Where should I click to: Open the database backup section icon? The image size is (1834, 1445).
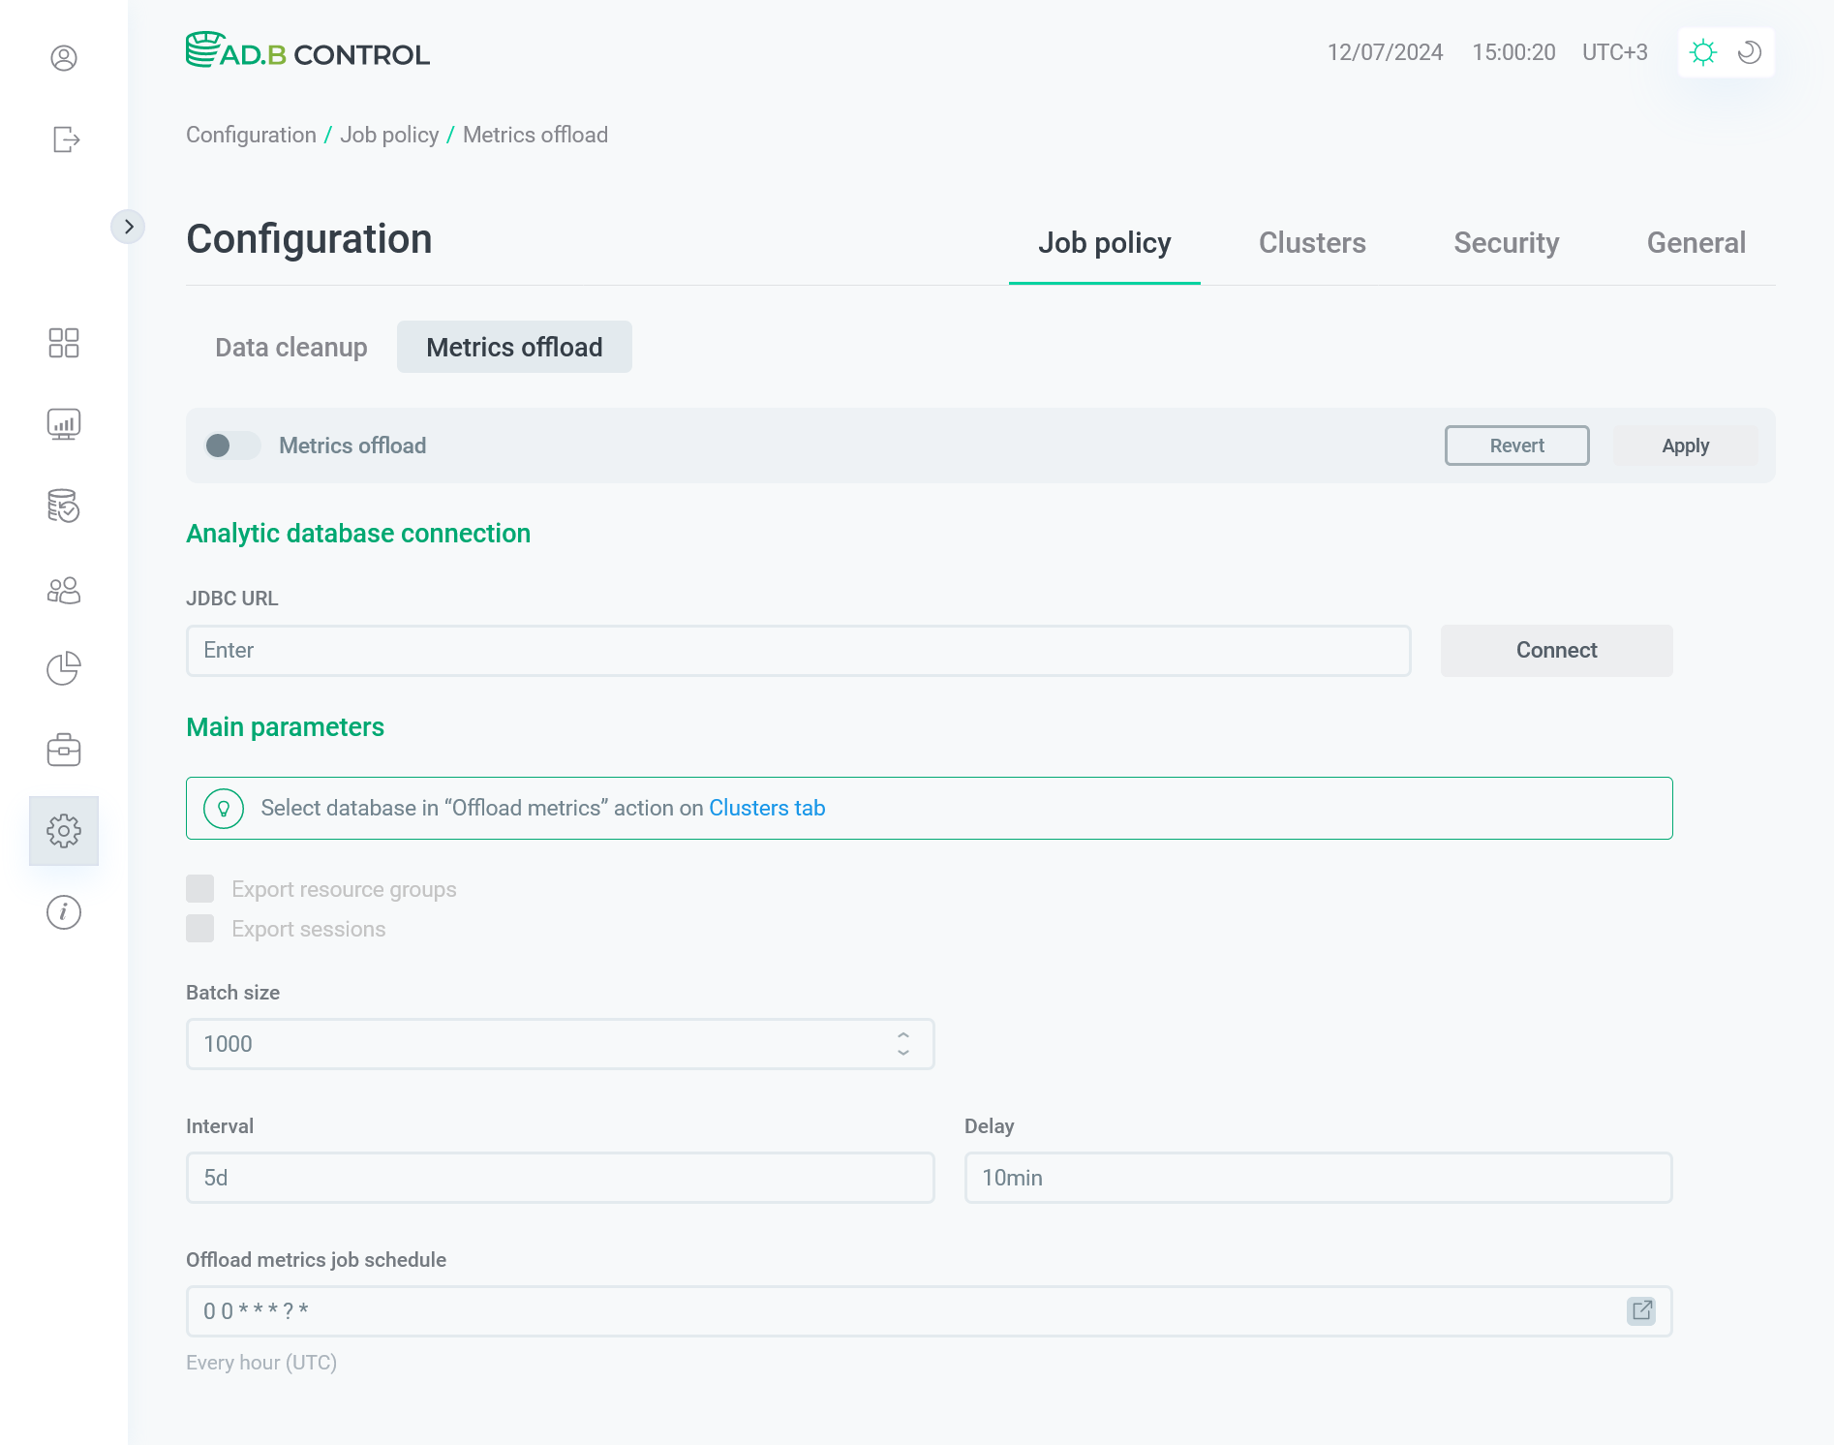click(64, 507)
